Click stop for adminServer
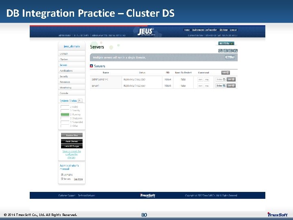The image size is (293, 220). pos(206,79)
